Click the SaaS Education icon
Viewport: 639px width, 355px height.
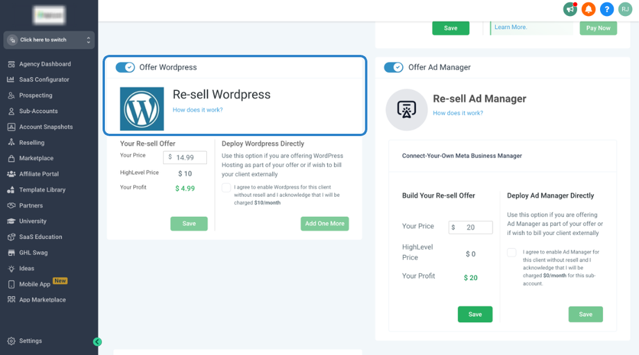coord(11,236)
